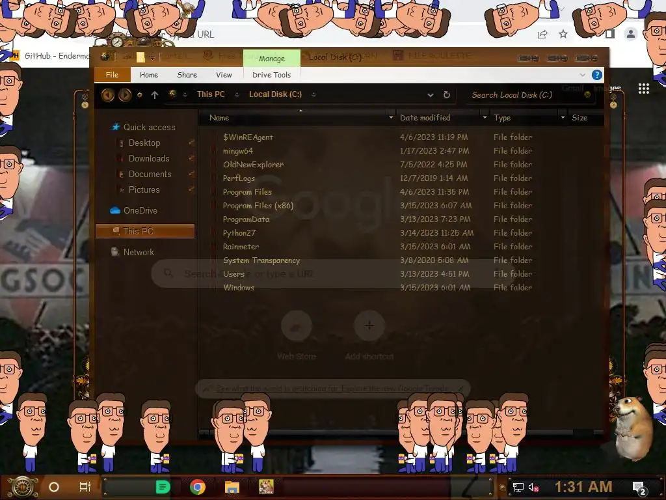
Task: Expand the This PC breadcrumb arrow
Action: (237, 95)
